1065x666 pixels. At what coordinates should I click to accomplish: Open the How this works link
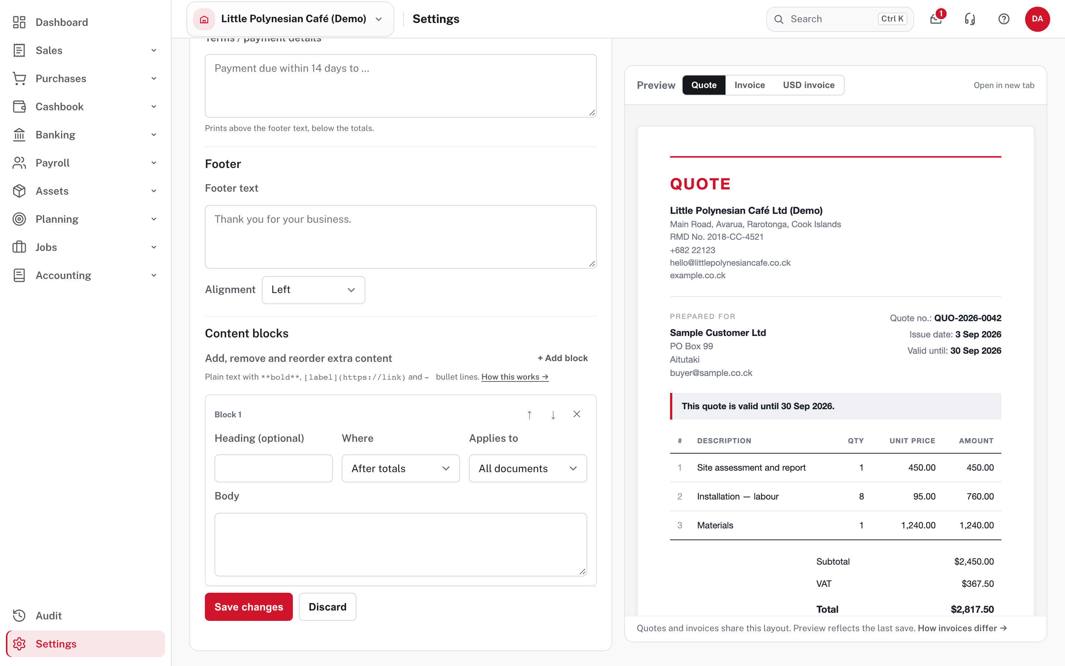515,377
